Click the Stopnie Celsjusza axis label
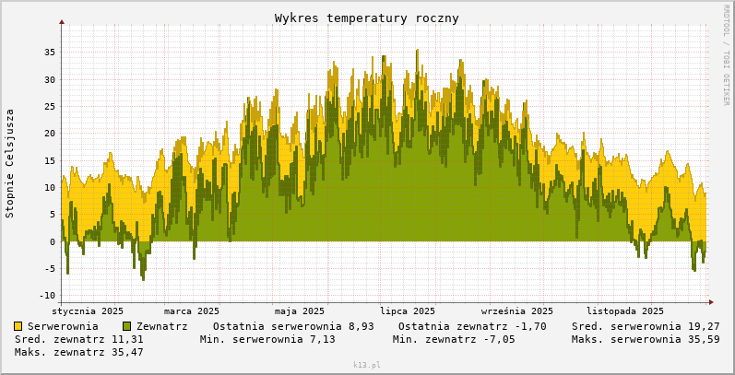Viewport: 735px width, 375px height. coord(10,162)
